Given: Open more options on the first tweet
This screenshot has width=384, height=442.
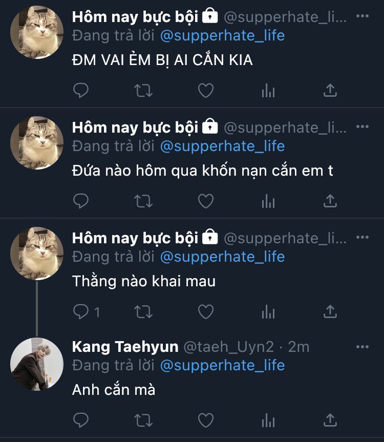Looking at the screenshot, I should (x=362, y=16).
